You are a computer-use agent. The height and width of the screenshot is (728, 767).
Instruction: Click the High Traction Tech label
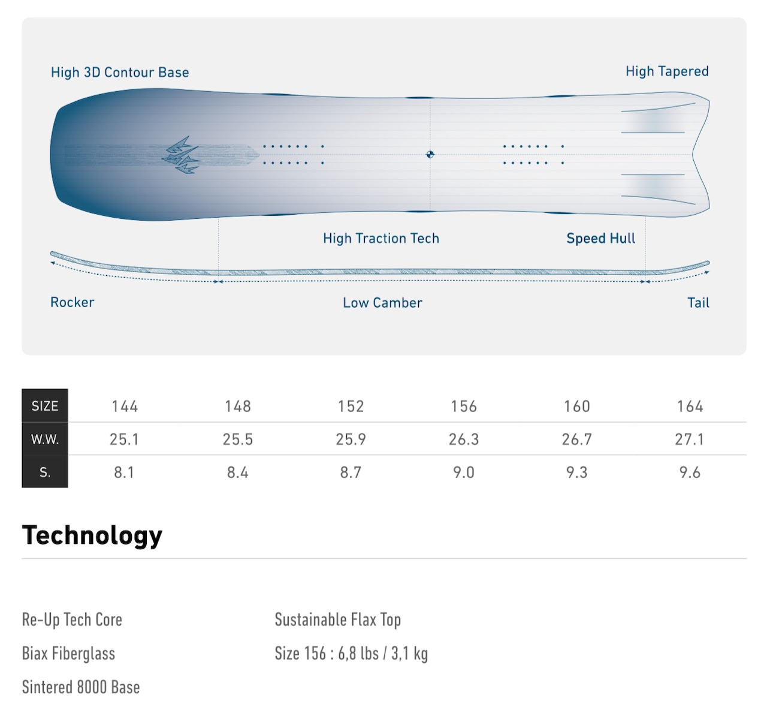[381, 239]
